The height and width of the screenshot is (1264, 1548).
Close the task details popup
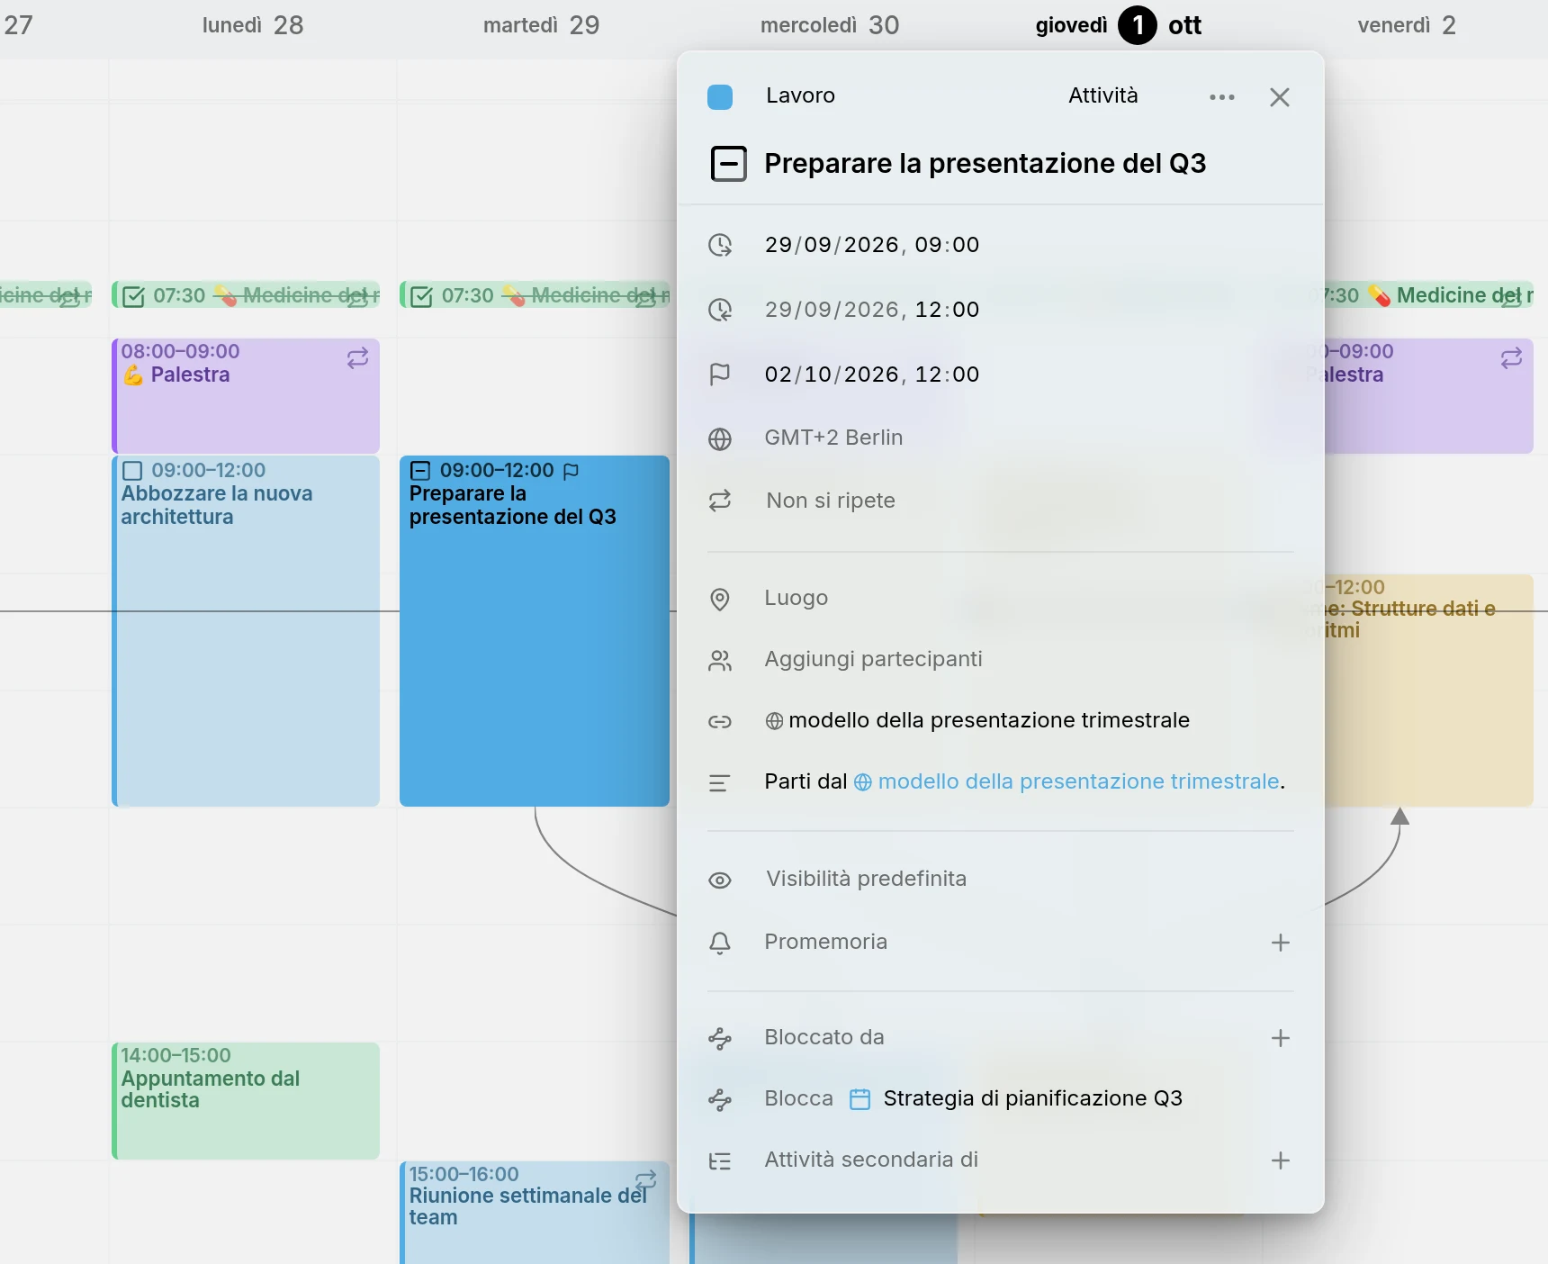1279,97
